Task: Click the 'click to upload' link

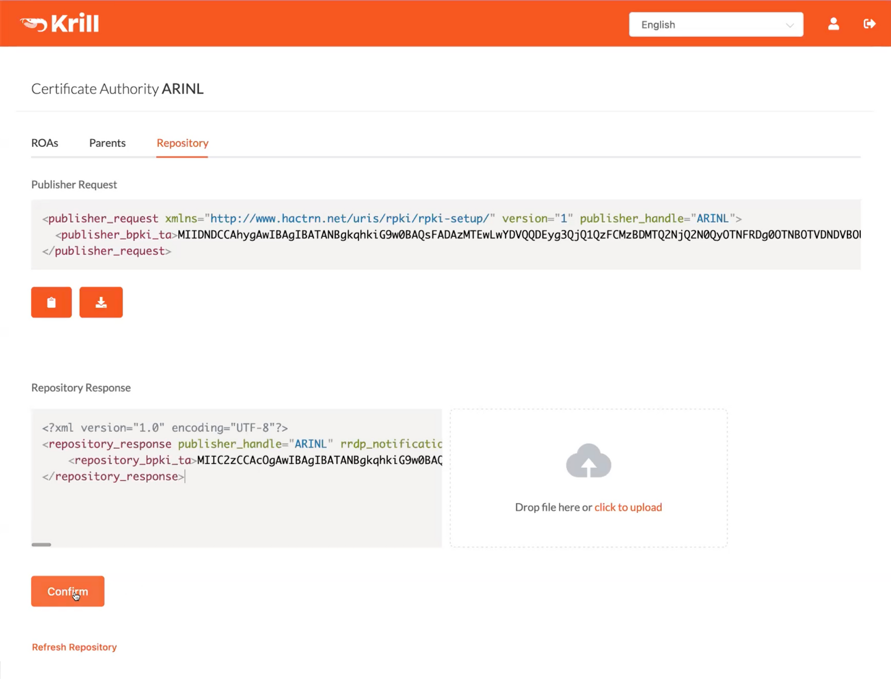Action: point(628,507)
